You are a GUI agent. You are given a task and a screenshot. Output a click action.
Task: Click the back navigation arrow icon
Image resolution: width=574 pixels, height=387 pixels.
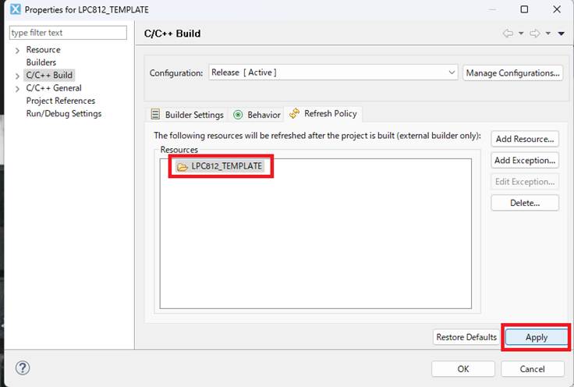point(508,34)
